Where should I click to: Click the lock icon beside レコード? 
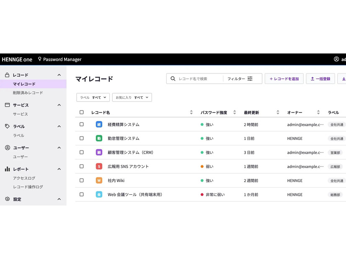point(7,75)
